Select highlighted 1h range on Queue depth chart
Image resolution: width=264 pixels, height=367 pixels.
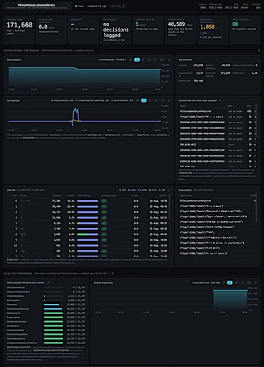(x=137, y=59)
